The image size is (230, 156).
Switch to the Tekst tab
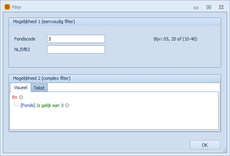point(39,88)
